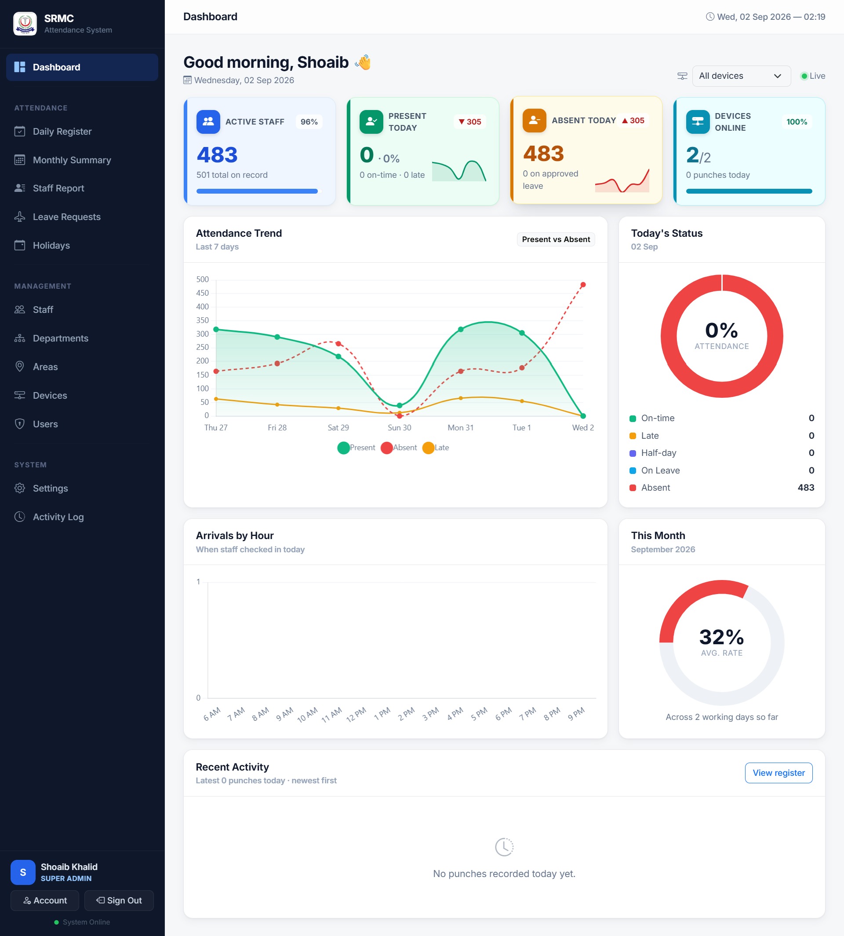Screen dimensions: 844x936
Task: Click the Absent Today orange person-minus icon
Action: [535, 120]
